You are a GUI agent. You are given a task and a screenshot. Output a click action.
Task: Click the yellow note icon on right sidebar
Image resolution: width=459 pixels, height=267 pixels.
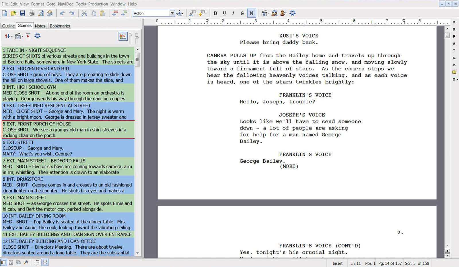[x=454, y=72]
